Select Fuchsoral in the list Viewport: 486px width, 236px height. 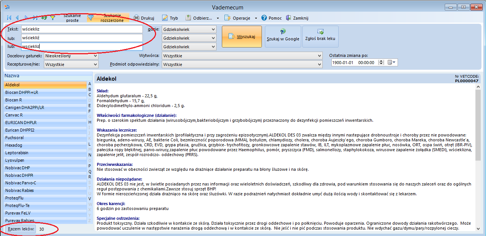(x=45, y=138)
